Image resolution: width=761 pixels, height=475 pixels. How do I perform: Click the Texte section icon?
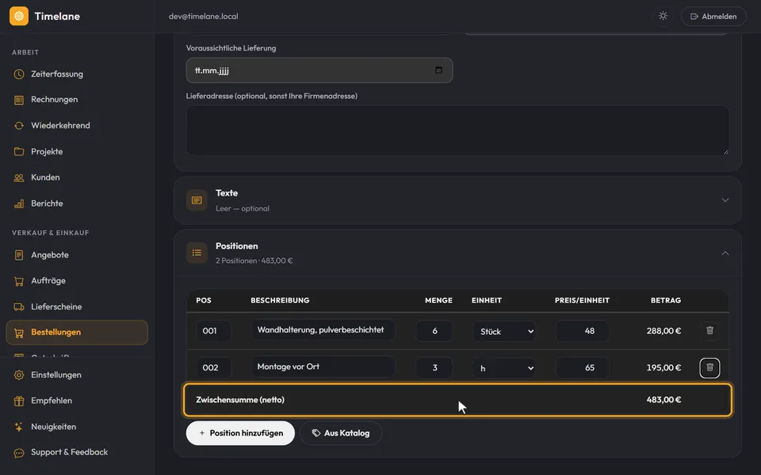coord(197,200)
